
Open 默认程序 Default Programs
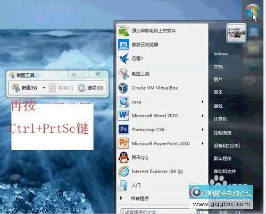(222, 158)
